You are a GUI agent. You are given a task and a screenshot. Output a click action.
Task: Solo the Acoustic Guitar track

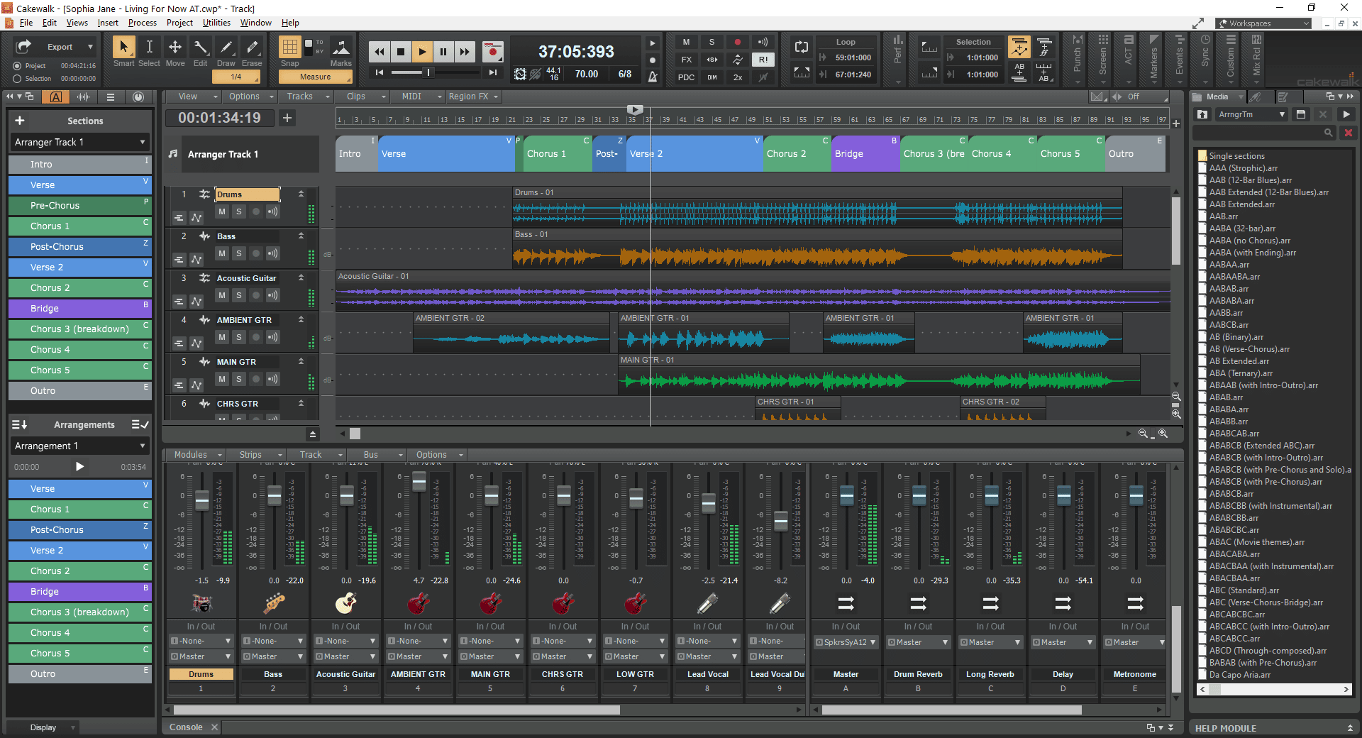[239, 295]
